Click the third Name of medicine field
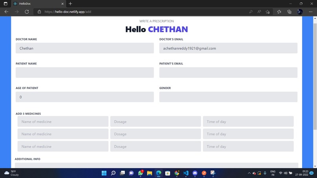 tap(63, 146)
